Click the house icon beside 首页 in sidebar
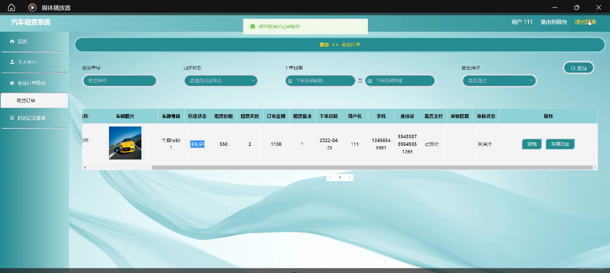Image resolution: width=610 pixels, height=273 pixels. tap(12, 41)
